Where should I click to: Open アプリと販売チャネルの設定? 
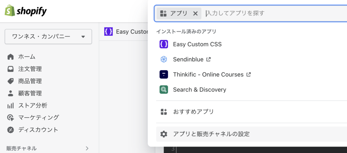pos(252,134)
